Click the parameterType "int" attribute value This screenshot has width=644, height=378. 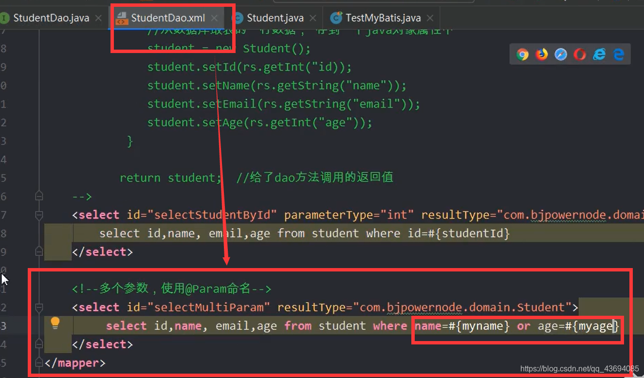pyautogui.click(x=397, y=215)
